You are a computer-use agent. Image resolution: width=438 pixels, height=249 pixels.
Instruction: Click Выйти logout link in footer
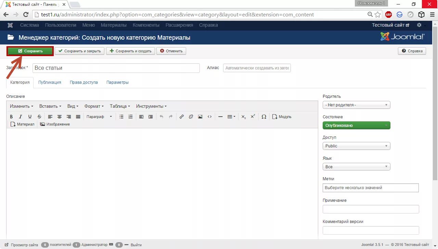click(136, 245)
